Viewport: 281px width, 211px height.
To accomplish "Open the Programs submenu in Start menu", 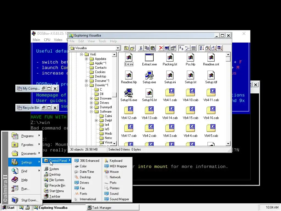I will pyautogui.click(x=25, y=136).
